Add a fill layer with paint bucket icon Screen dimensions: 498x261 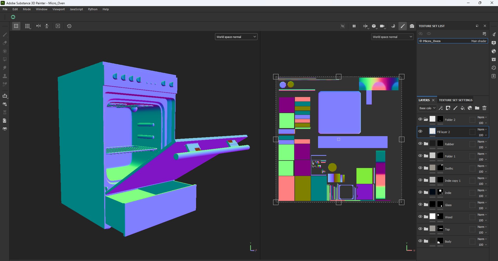(x=462, y=108)
